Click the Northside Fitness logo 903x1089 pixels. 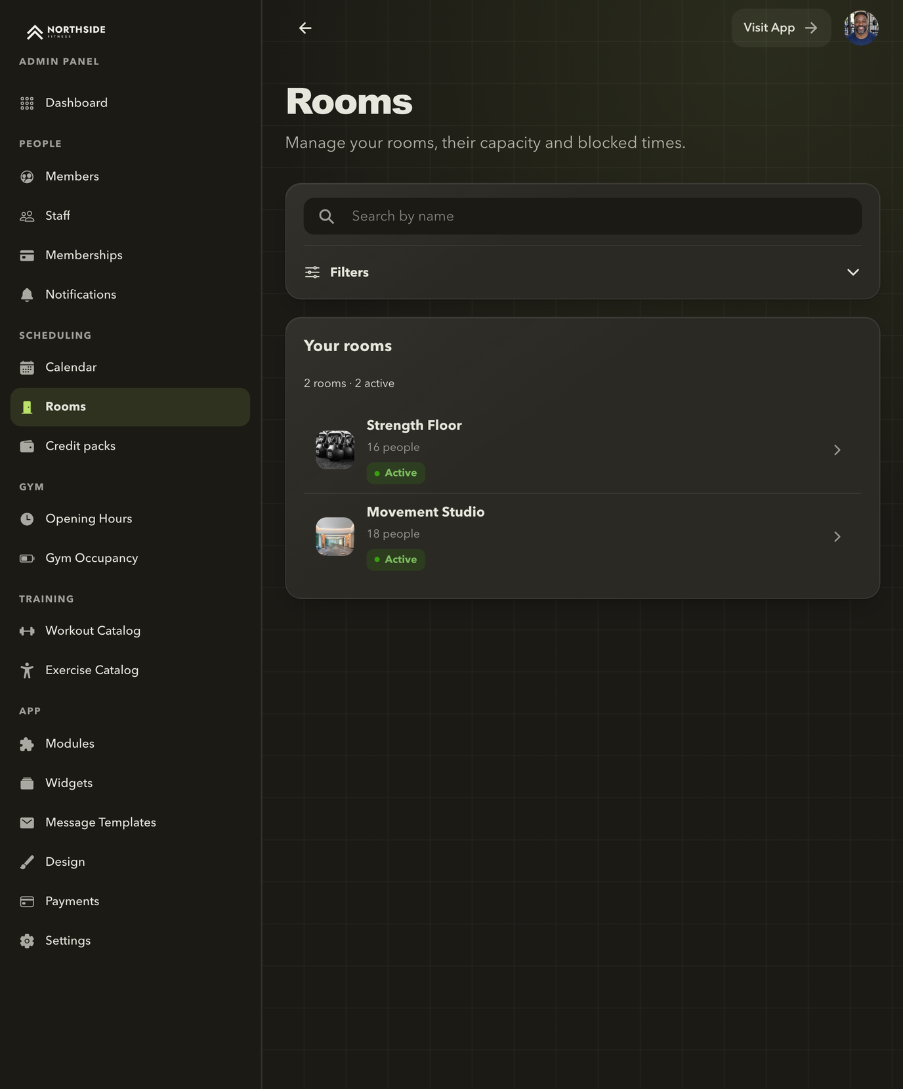point(66,31)
